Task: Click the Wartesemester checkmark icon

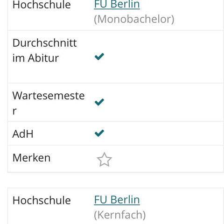Action: [99, 102]
